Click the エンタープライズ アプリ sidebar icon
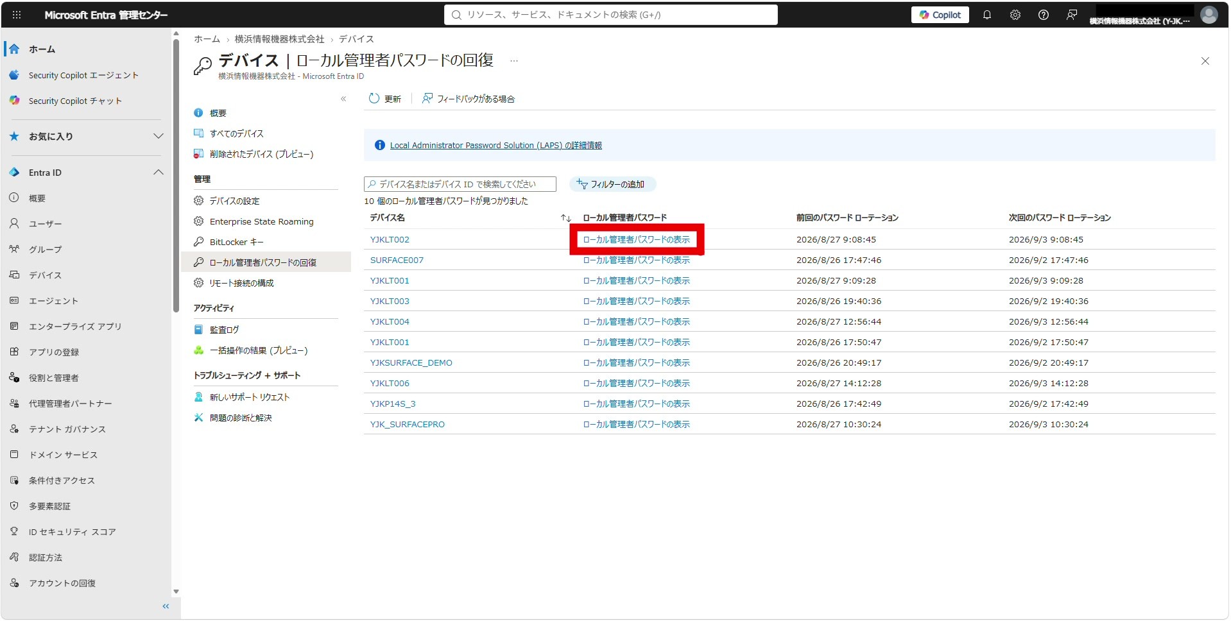This screenshot has width=1231, height=621. [14, 326]
